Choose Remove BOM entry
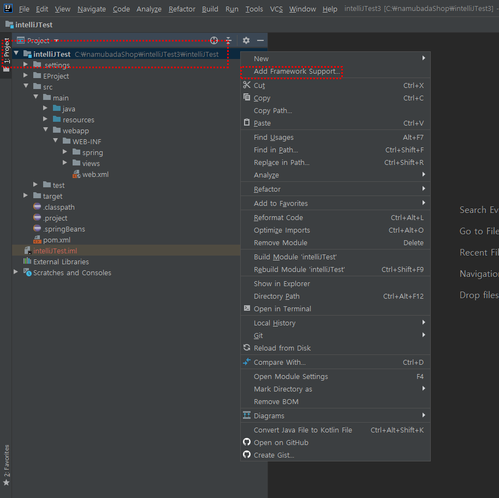Viewport: 499px width, 498px height. point(335,401)
